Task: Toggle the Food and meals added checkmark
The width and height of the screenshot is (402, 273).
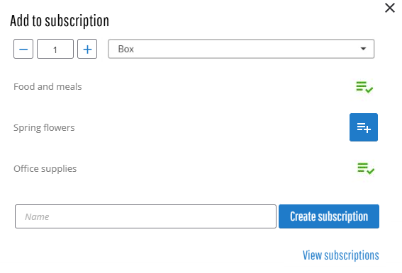Action: tap(364, 87)
